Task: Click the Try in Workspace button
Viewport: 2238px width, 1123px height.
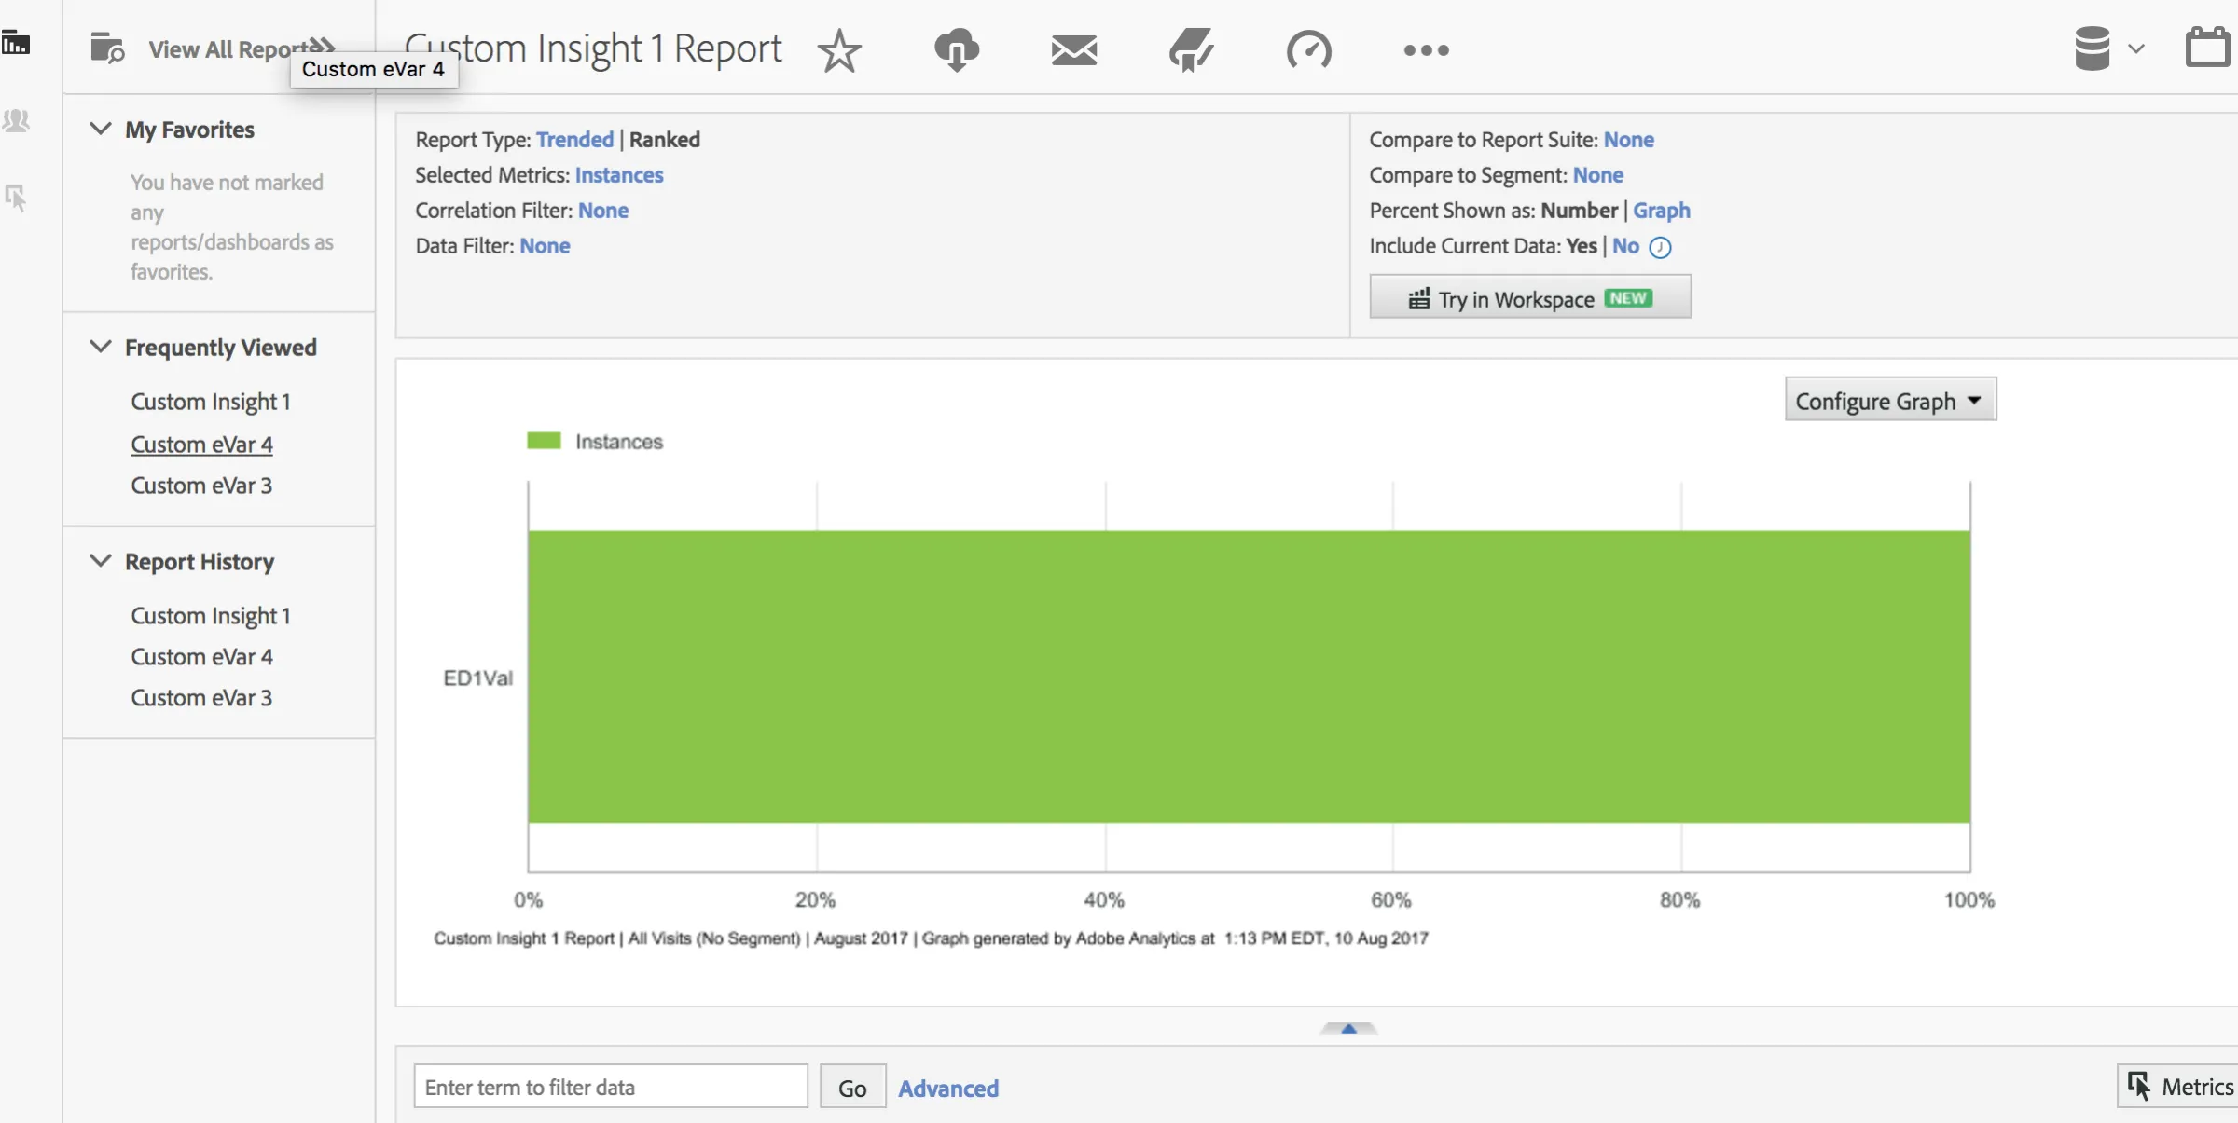Action: (x=1529, y=297)
